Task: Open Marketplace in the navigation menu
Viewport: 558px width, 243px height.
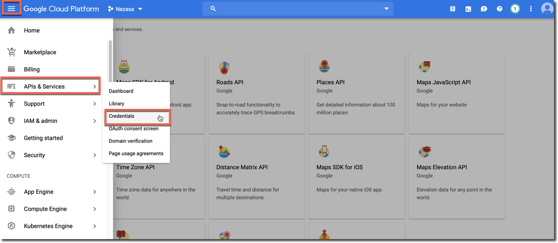Action: tap(54, 52)
